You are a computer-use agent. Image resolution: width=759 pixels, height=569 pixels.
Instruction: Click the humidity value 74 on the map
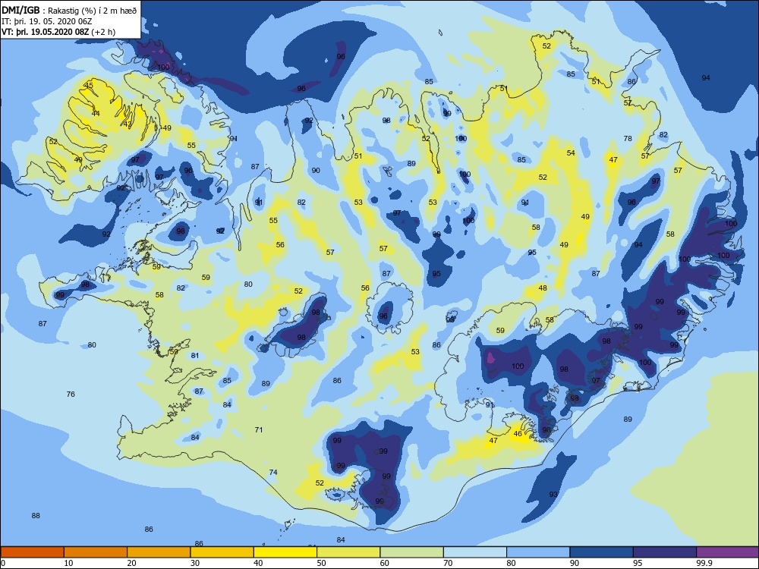tap(273, 472)
